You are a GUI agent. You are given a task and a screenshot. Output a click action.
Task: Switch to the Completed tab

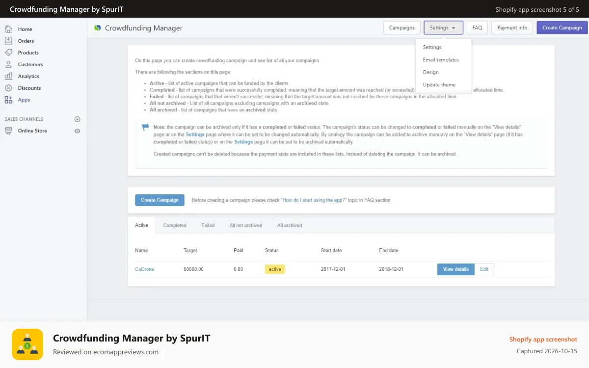coord(175,225)
